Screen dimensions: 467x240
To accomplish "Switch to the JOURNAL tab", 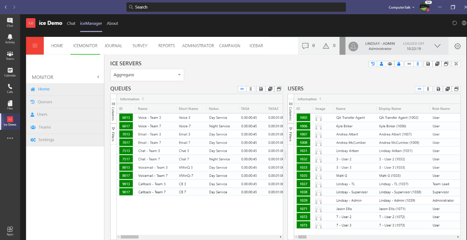I will point(113,46).
